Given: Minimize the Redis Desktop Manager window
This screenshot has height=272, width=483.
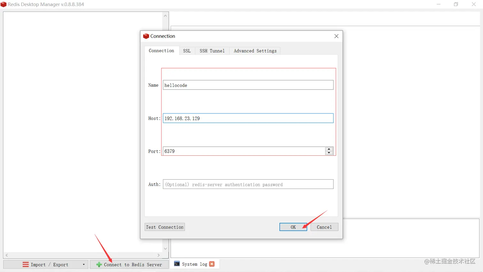Looking at the screenshot, I should point(438,4).
